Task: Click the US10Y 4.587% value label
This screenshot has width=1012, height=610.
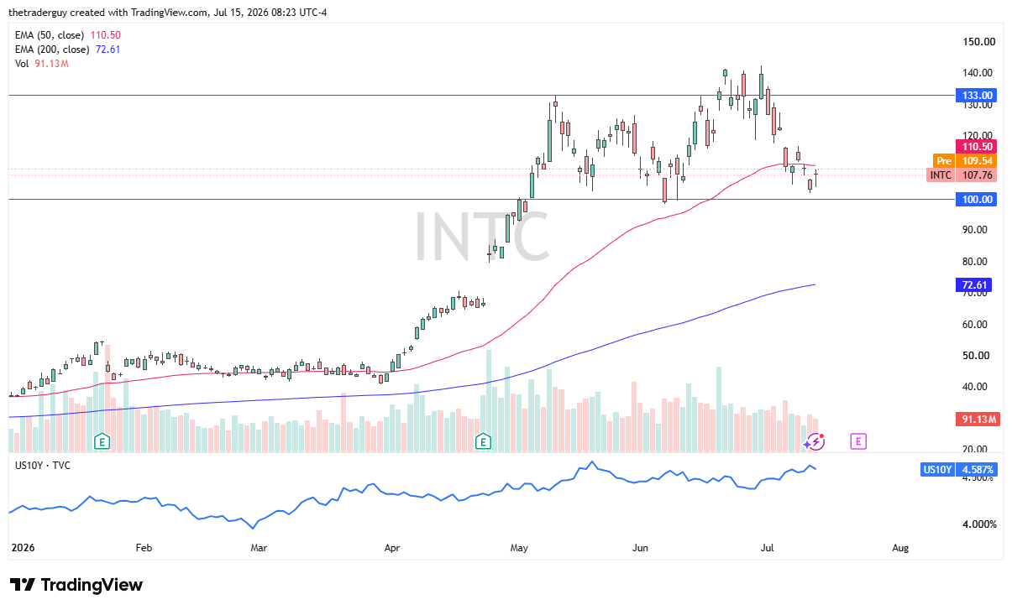Action: click(x=959, y=470)
